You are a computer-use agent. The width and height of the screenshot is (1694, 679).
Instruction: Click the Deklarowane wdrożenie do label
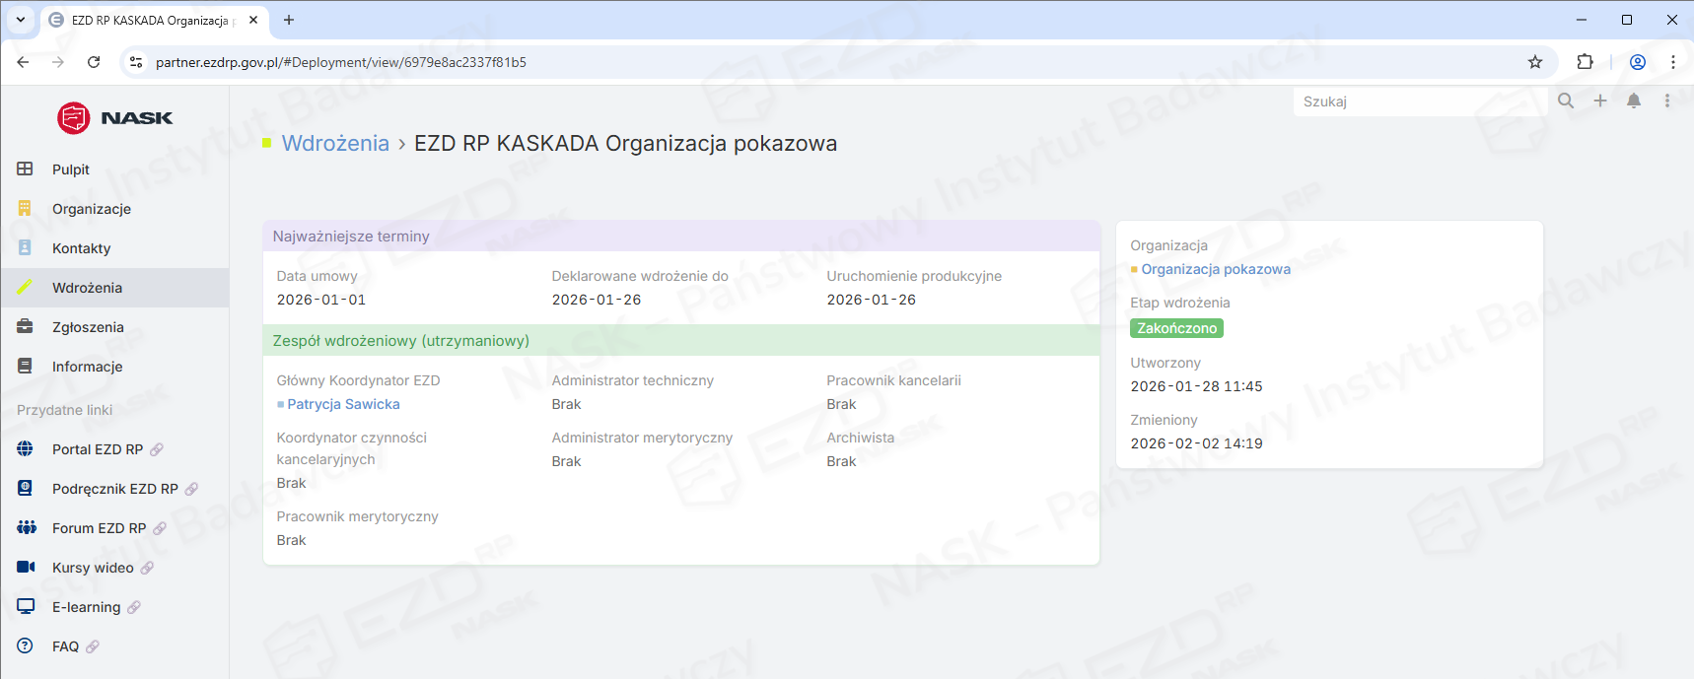(640, 276)
